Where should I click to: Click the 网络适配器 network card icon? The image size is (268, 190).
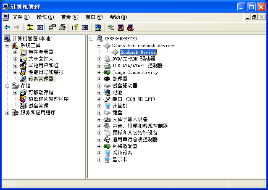107,146
